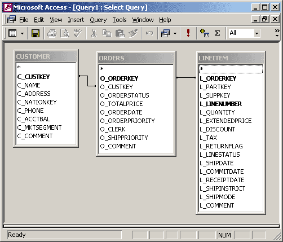Close the inner Query1 document window
This screenshot has height=242, width=283.
click(x=275, y=19)
